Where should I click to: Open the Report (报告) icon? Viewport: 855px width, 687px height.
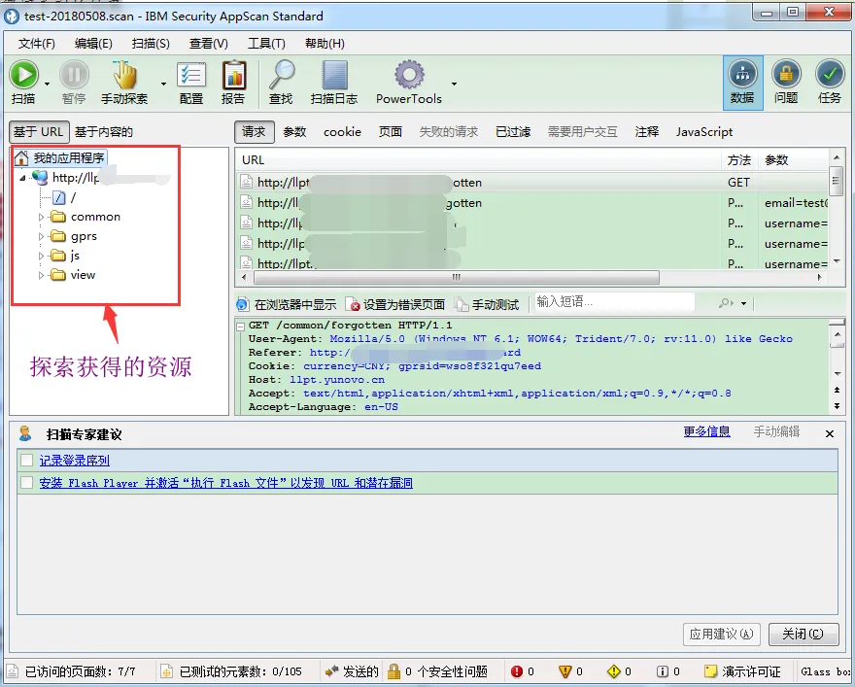click(233, 75)
